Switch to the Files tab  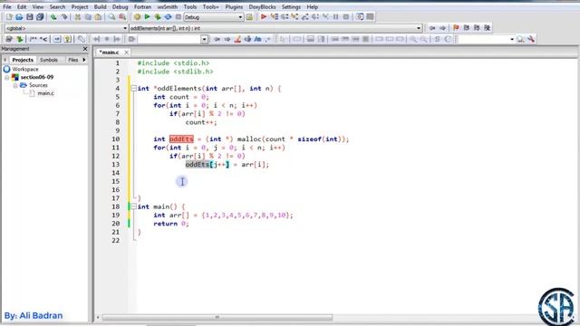[72, 60]
